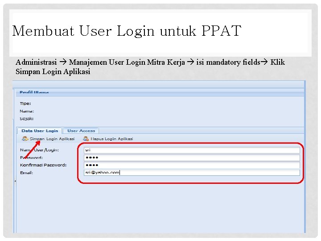Focus the Password input field

point(192,158)
